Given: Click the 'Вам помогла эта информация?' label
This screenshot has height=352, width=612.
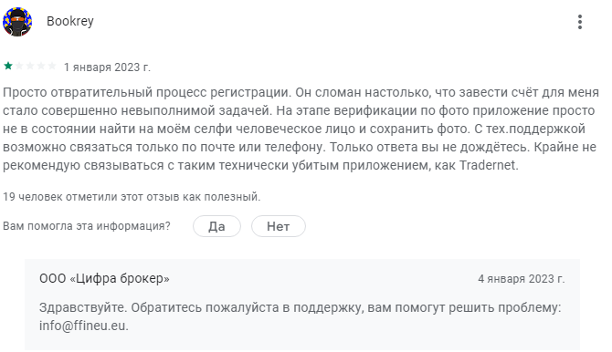Looking at the screenshot, I should click(87, 226).
